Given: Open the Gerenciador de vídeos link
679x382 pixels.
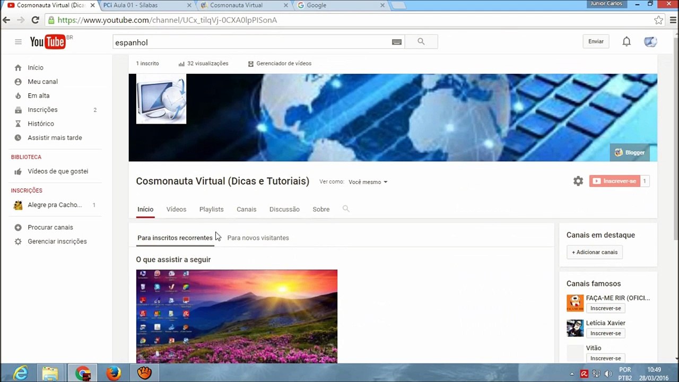Looking at the screenshot, I should click(280, 63).
